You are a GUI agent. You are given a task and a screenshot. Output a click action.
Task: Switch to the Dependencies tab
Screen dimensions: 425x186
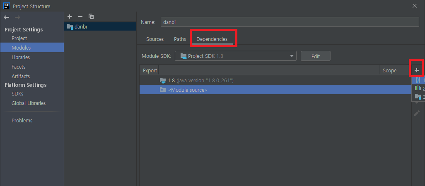click(x=212, y=39)
